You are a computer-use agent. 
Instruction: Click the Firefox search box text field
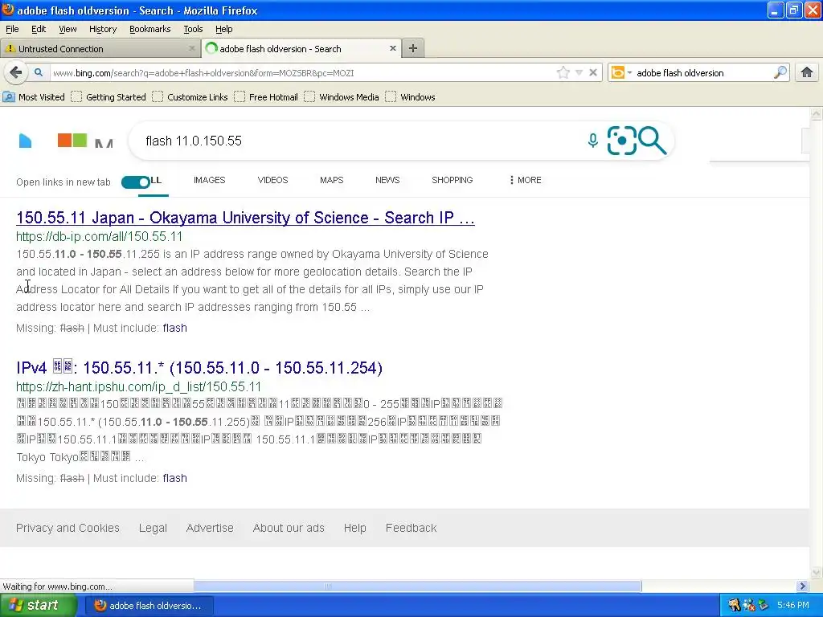pyautogui.click(x=703, y=72)
